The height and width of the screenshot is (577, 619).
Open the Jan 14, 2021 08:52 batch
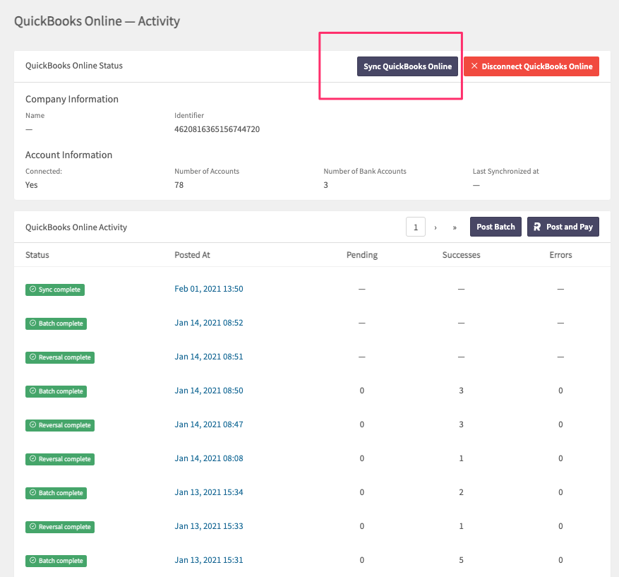[209, 323]
